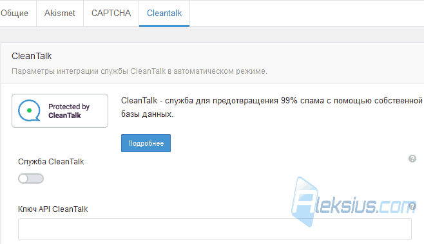Image resolution: width=424 pixels, height=244 pixels.
Task: Click the help icon for Служба CleanTalk
Action: [x=412, y=159]
